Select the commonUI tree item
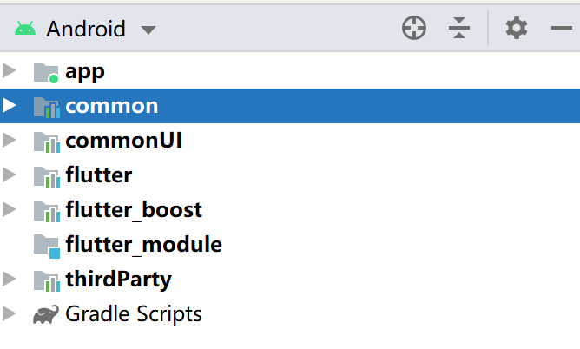 click(x=123, y=141)
